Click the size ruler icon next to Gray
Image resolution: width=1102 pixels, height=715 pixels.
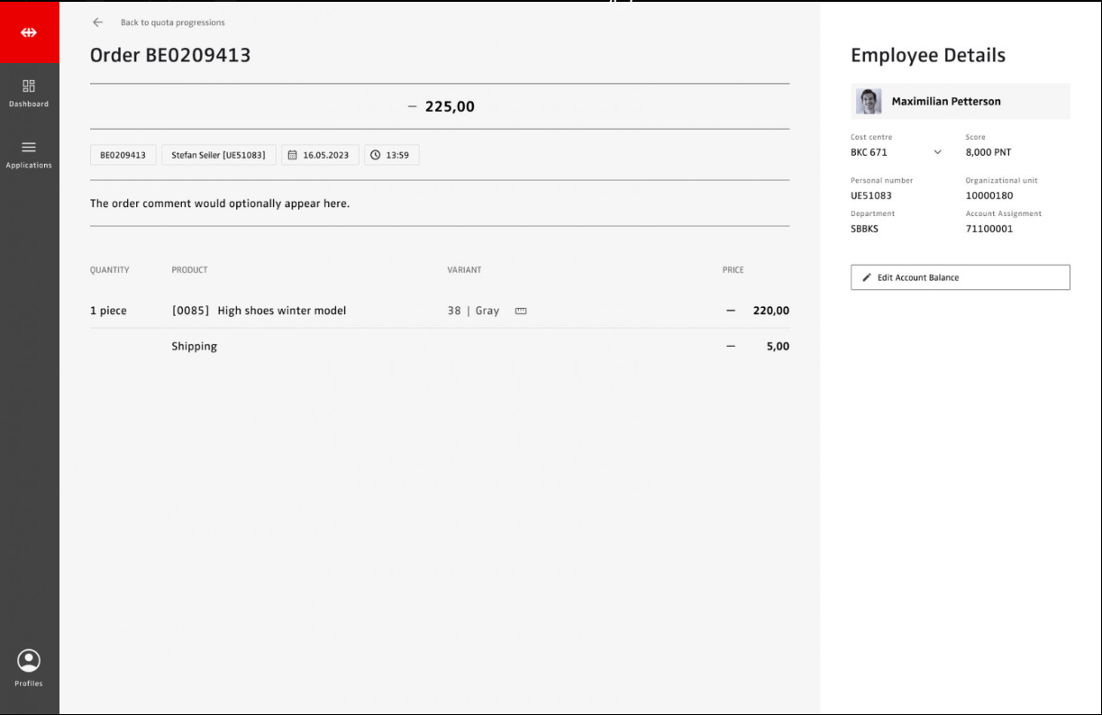click(x=521, y=311)
